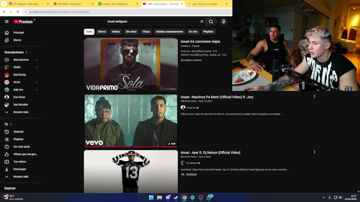360x202 pixels.
Task: Open Chrome tab search dropdown
Action: point(4,4)
